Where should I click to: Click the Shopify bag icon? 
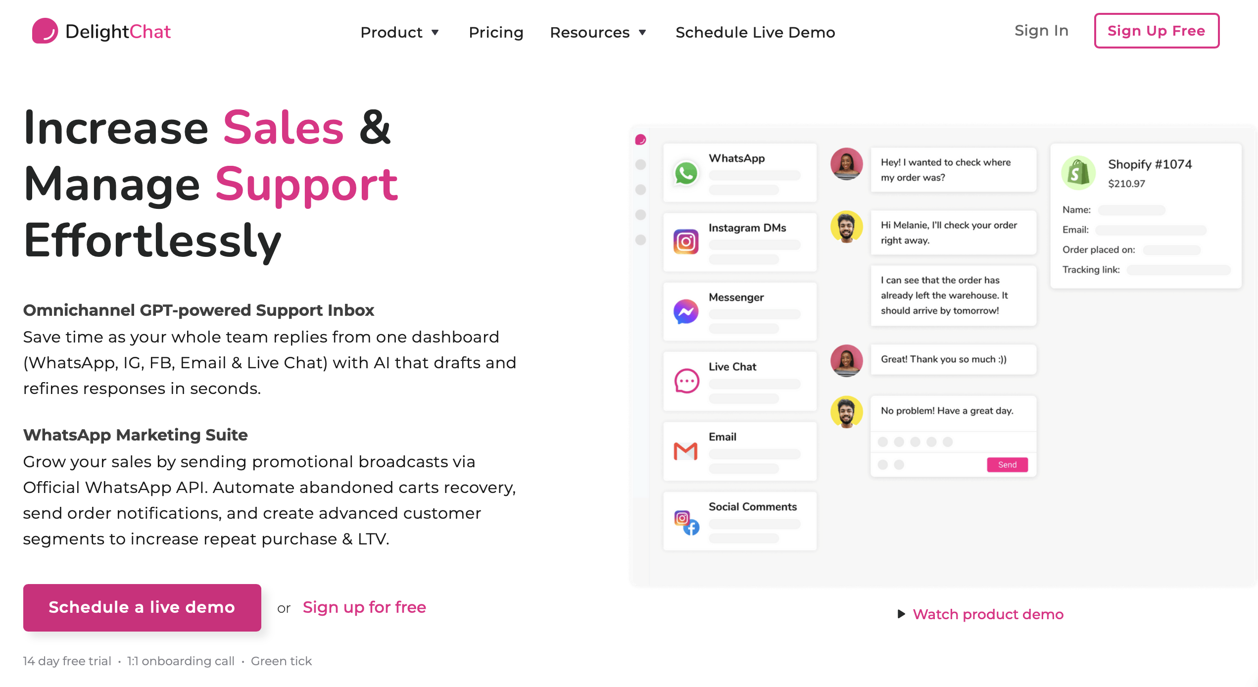tap(1078, 173)
